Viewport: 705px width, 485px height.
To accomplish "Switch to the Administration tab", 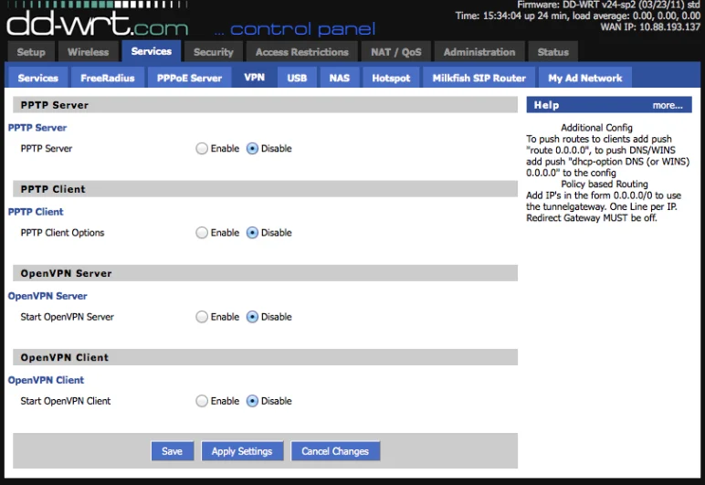I will tap(479, 52).
